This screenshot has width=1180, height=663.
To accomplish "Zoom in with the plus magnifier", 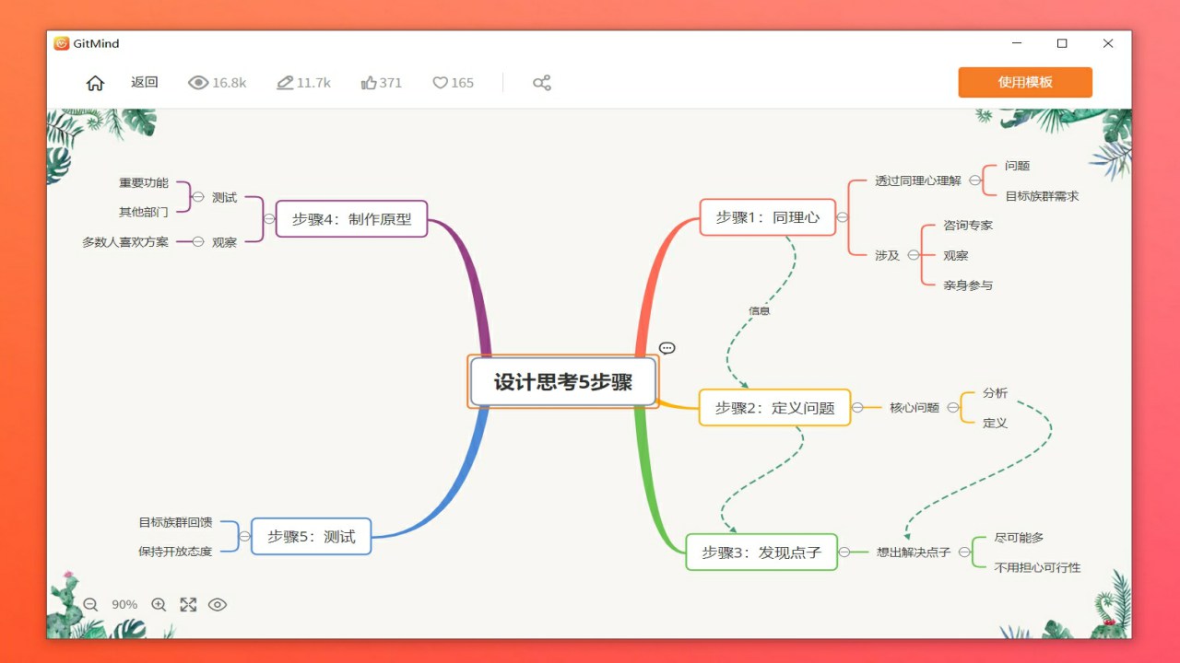I will point(159,605).
